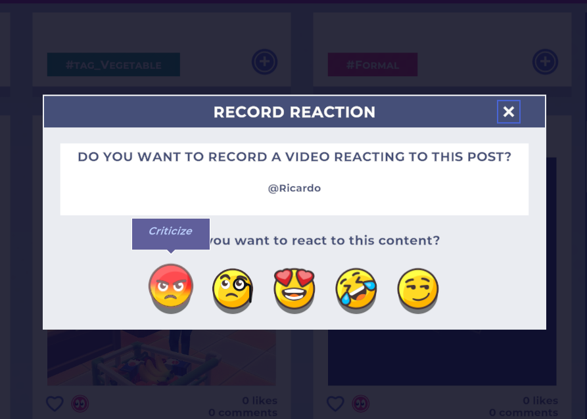The image size is (587, 419).
Task: Click the Criticize tooltip label
Action: (170, 232)
